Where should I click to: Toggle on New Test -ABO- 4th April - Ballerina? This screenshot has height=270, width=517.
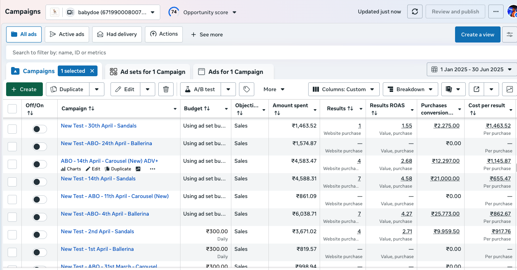[40, 217]
